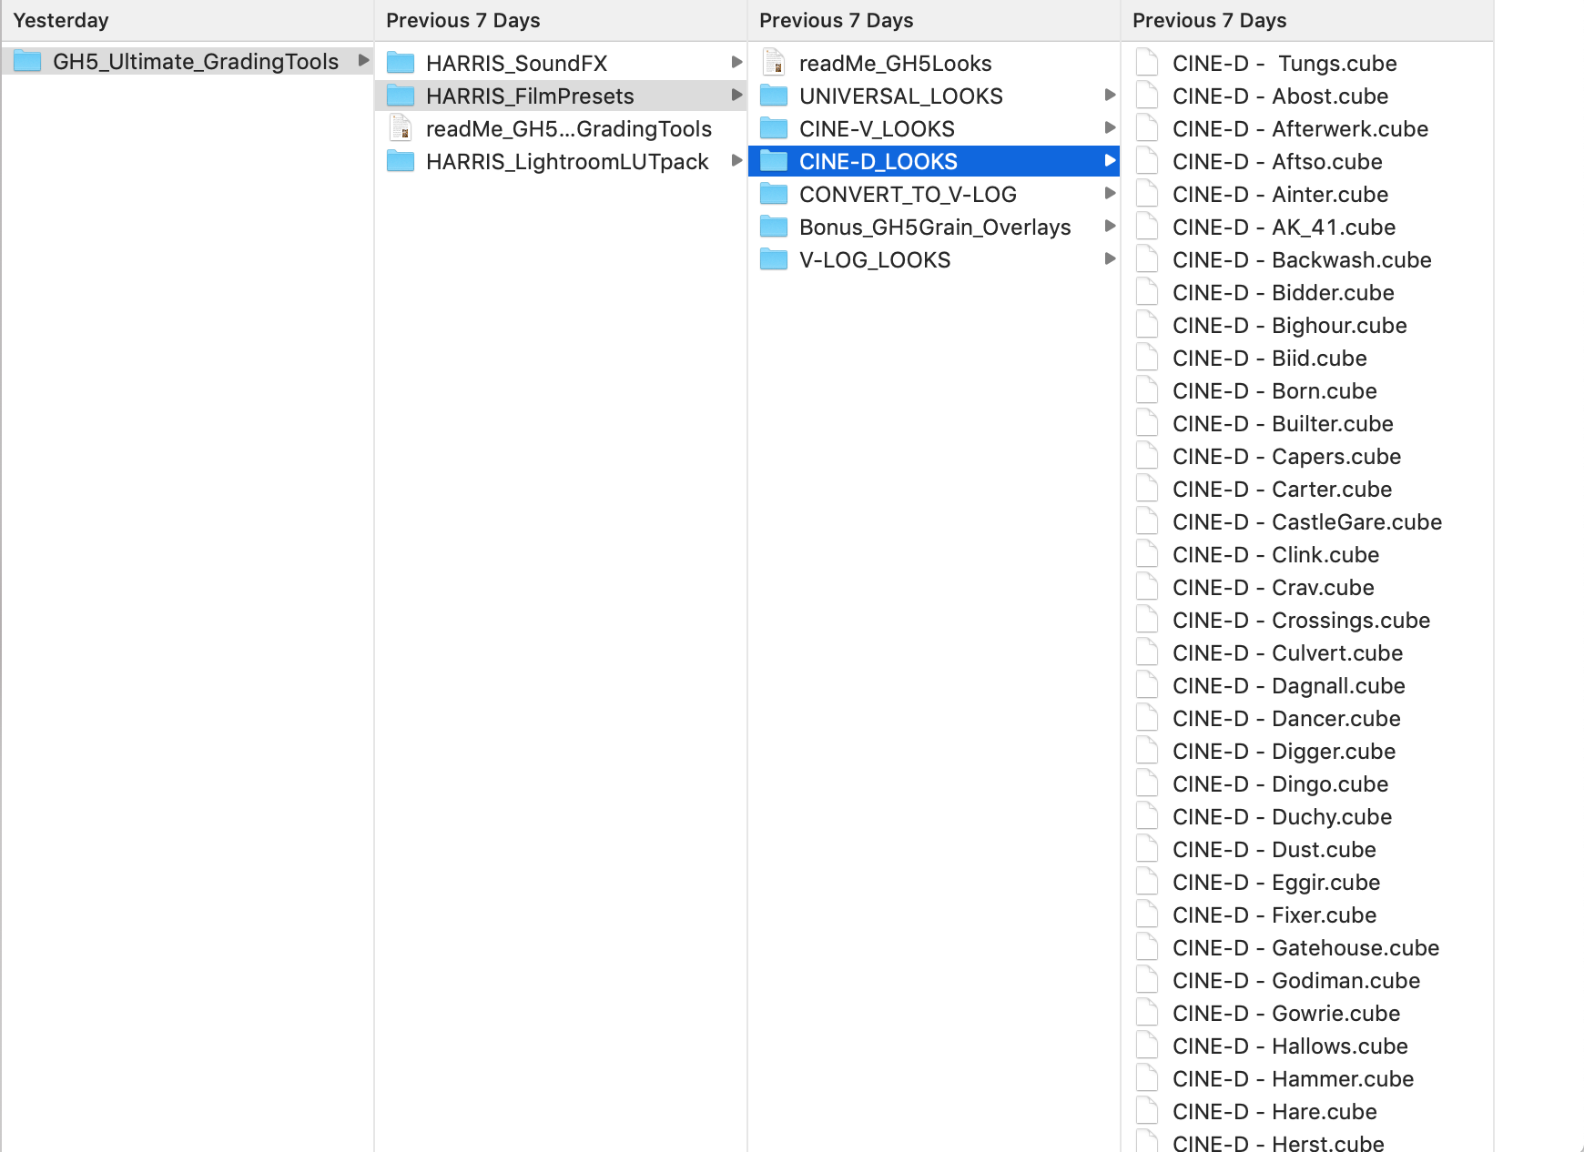1584x1152 pixels.
Task: Select the file name CINE-D - Dagnall.cube
Action: 1289,686
